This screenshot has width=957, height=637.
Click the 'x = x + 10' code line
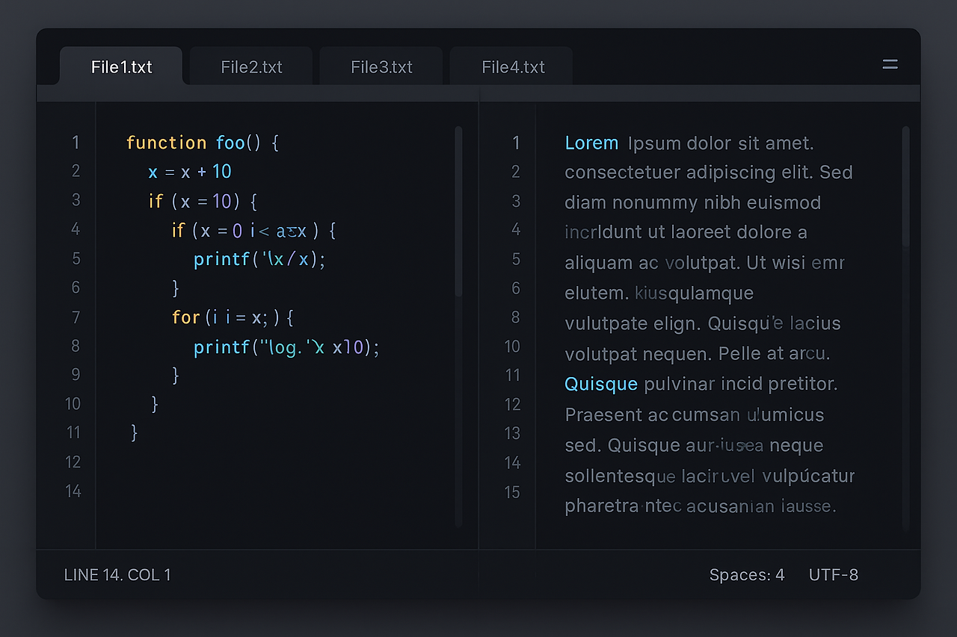click(x=190, y=172)
